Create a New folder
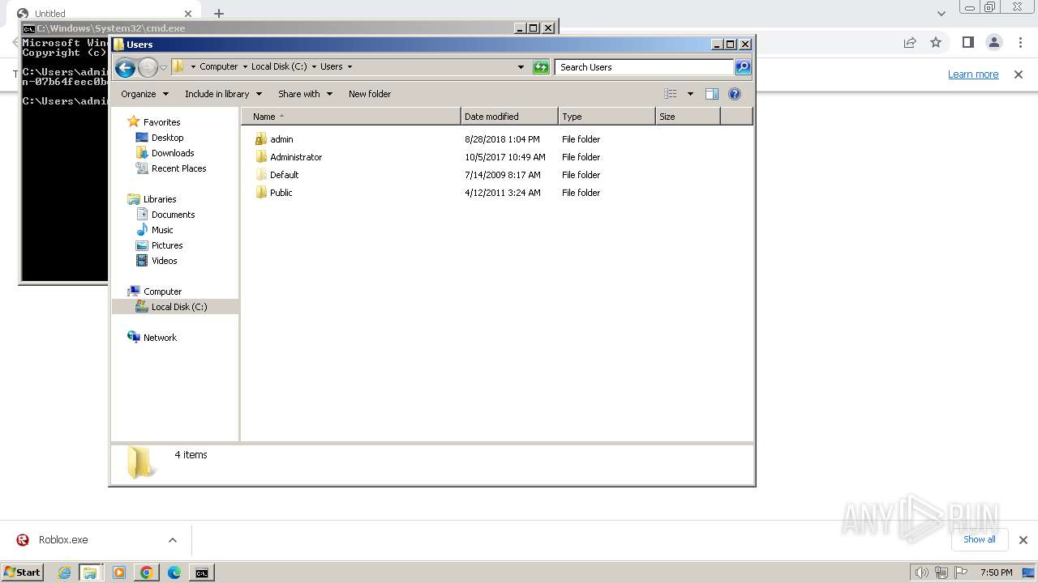Screen dimensions: 1038x583 point(370,94)
